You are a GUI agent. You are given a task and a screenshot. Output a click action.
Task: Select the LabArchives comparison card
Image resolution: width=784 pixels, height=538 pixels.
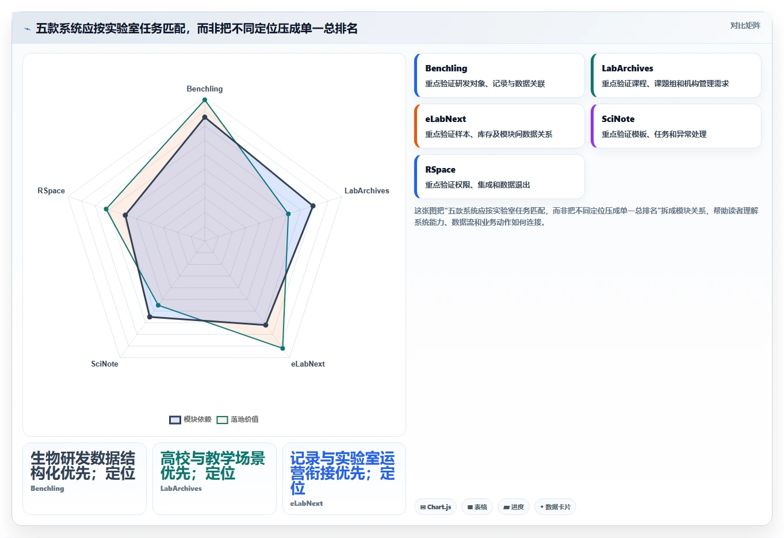(x=676, y=75)
